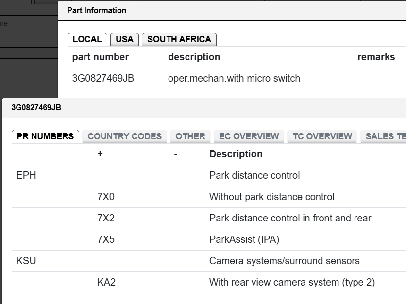Select the SOUTH AFRICA tab
Viewport: 406px width, 304px height.
pyautogui.click(x=179, y=39)
